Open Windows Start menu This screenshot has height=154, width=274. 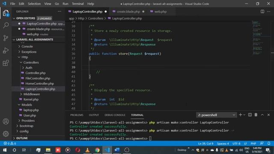[x=5, y=150]
